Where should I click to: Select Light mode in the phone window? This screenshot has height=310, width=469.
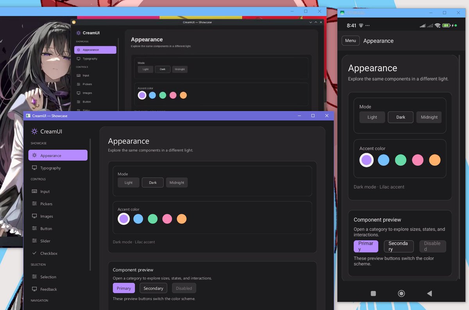[372, 117]
